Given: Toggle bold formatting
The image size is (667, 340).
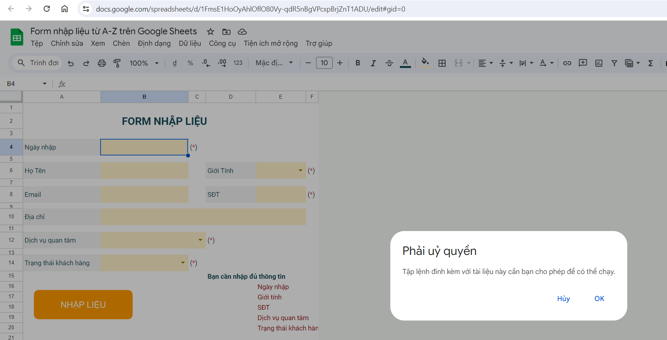Looking at the screenshot, I should (358, 63).
